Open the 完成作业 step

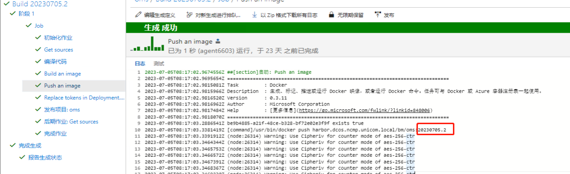pyautogui.click(x=55, y=134)
